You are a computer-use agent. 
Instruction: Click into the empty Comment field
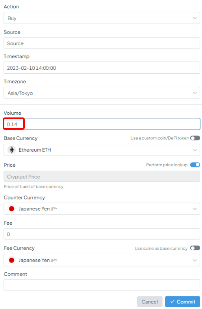pyautogui.click(x=102, y=285)
